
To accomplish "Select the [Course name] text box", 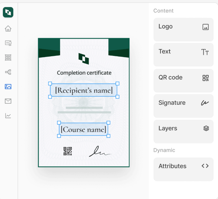I will pos(83,130).
